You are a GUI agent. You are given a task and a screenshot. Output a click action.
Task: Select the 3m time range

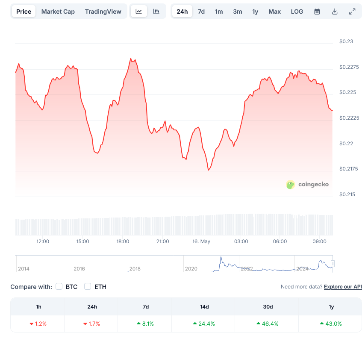[x=237, y=11]
